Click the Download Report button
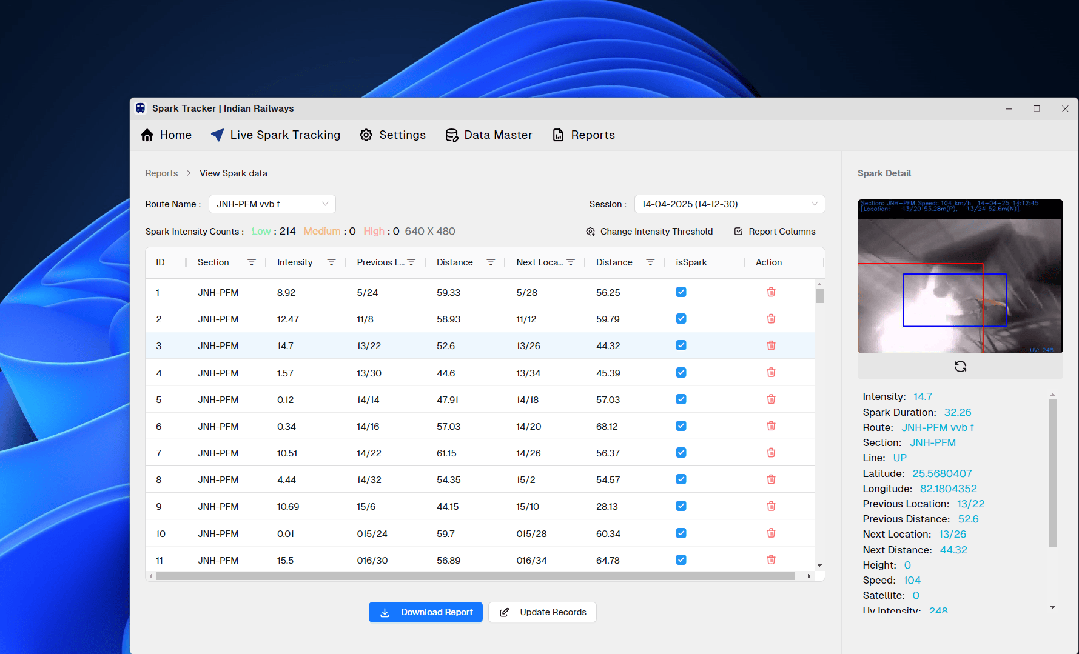This screenshot has width=1079, height=654. tap(426, 612)
